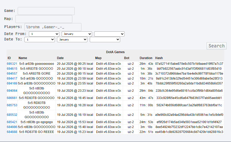The image size is (231, 142).
Task: Open game ID 684888
Action: click(12, 132)
